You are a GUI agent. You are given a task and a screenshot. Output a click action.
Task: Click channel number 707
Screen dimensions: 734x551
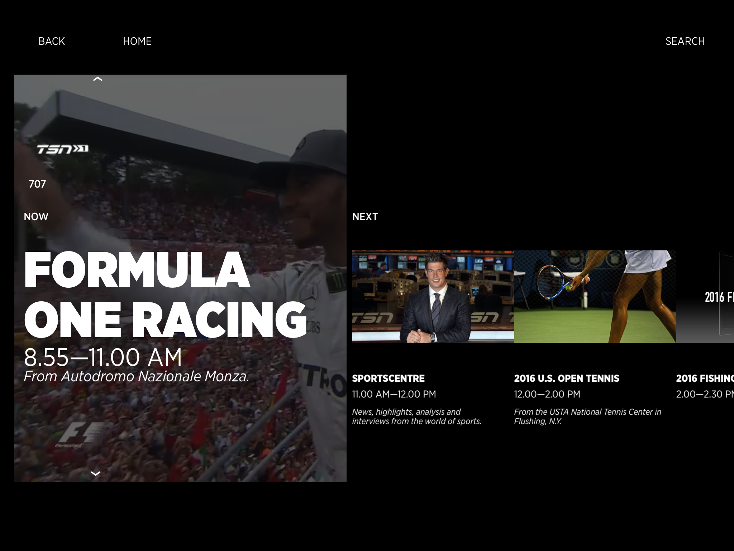click(x=37, y=184)
